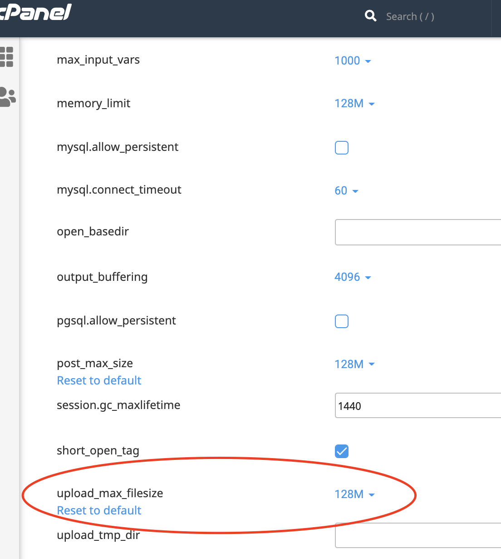Open the upload_max_filesize dropdown

click(x=355, y=494)
